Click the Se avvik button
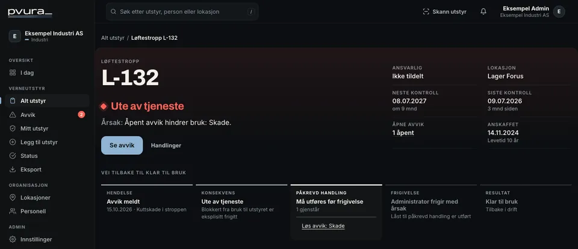Image resolution: width=578 pixels, height=249 pixels. [122, 145]
